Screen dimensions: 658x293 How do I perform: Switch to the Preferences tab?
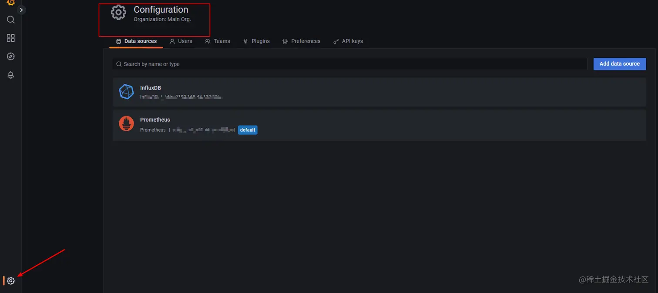pos(301,41)
